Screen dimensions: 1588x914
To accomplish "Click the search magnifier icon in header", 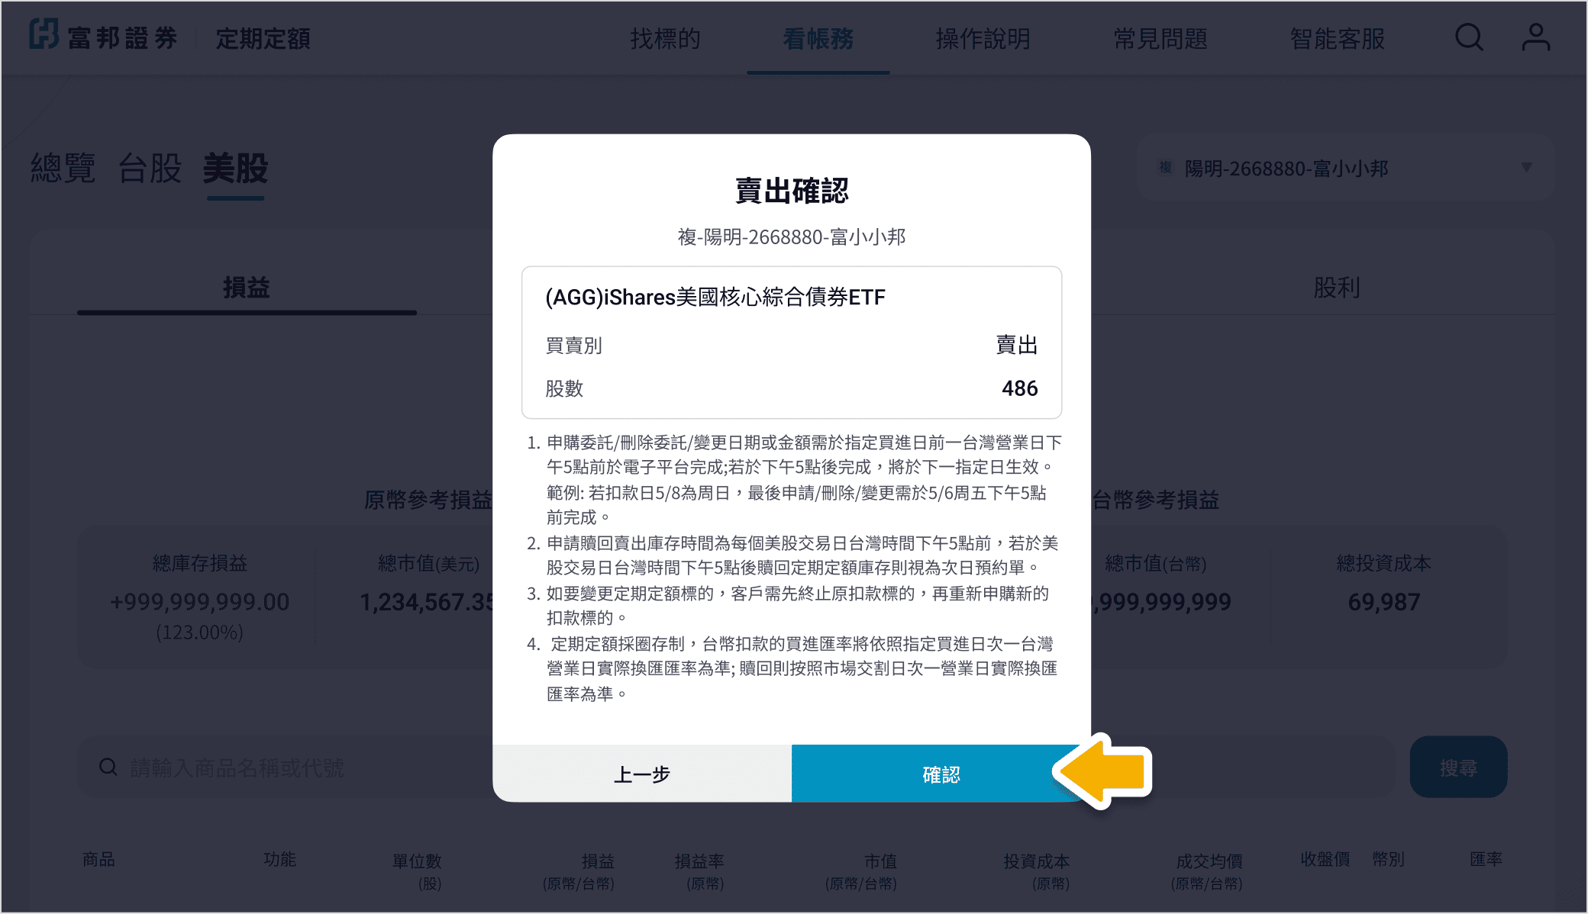I will pos(1468,37).
